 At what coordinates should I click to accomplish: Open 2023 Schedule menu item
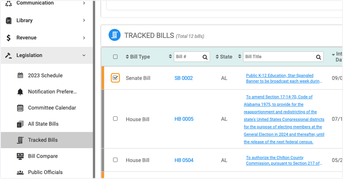(x=47, y=75)
